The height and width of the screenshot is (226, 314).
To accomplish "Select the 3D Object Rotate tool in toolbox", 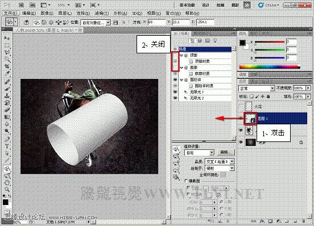I will 7,169.
